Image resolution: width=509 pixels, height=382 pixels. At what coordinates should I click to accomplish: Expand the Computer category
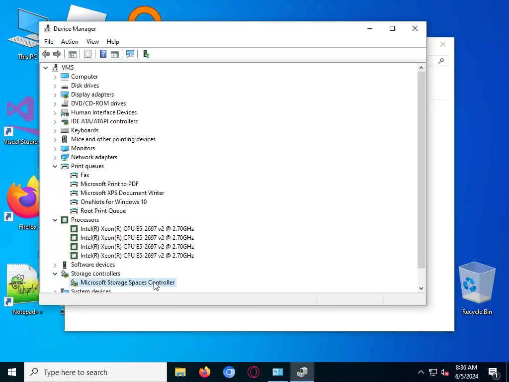pos(55,77)
